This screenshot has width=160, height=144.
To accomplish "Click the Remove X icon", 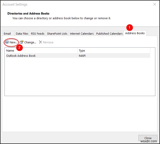I will (x=41, y=42).
